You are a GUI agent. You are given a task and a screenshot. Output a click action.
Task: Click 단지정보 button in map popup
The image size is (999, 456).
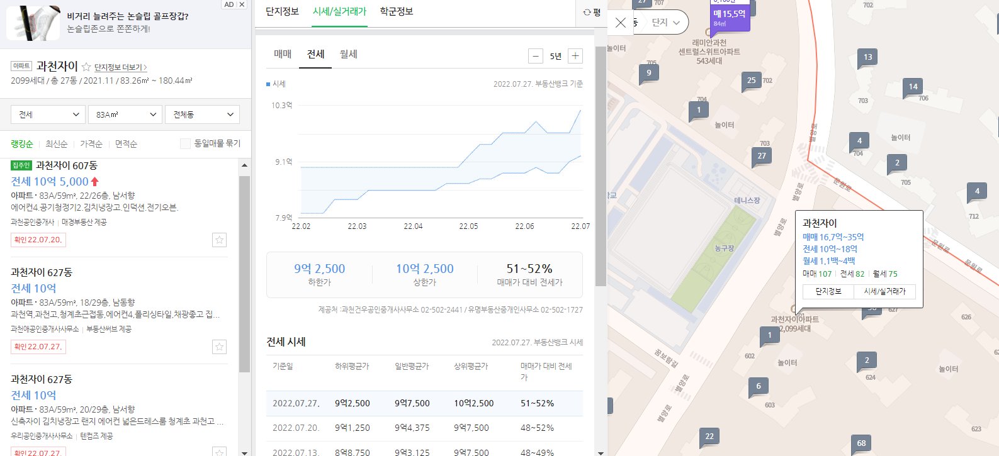tap(828, 292)
